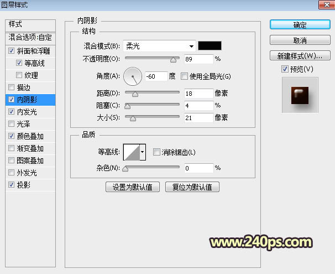Open the 混合模式 柔光 dropdown
This screenshot has height=274, width=335.
pyautogui.click(x=159, y=46)
